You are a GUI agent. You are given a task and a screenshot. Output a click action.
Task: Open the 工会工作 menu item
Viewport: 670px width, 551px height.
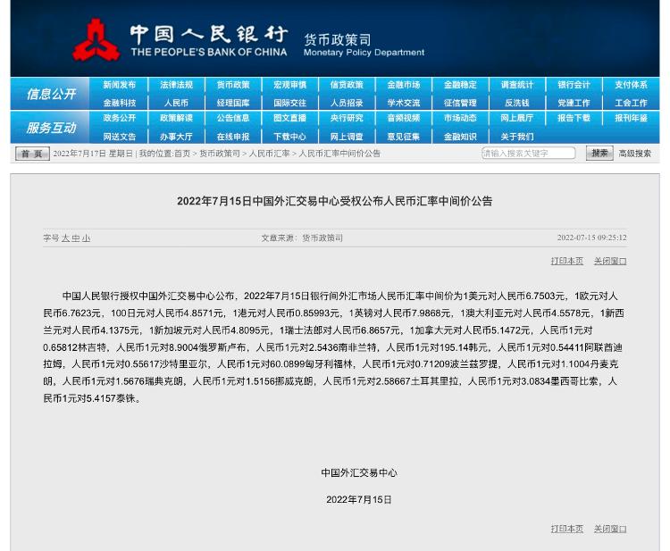point(631,103)
